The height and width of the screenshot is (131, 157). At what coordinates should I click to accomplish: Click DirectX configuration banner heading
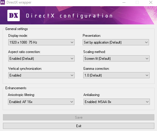pyautogui.click(x=69, y=16)
